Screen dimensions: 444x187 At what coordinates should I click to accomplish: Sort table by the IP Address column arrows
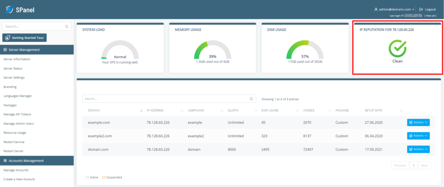click(x=182, y=110)
